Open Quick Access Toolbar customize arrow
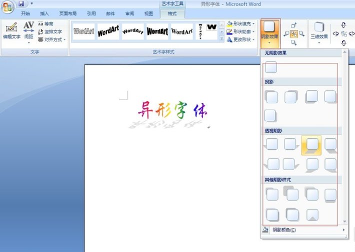This screenshot has height=252, width=355. pos(32,3)
